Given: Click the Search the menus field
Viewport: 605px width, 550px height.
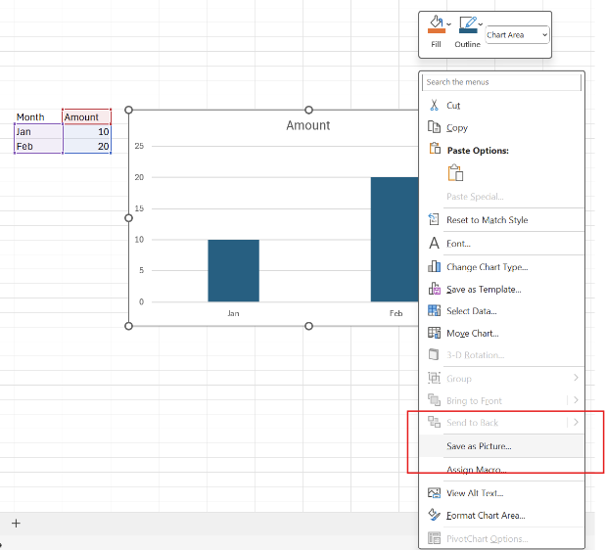Looking at the screenshot, I should (501, 82).
